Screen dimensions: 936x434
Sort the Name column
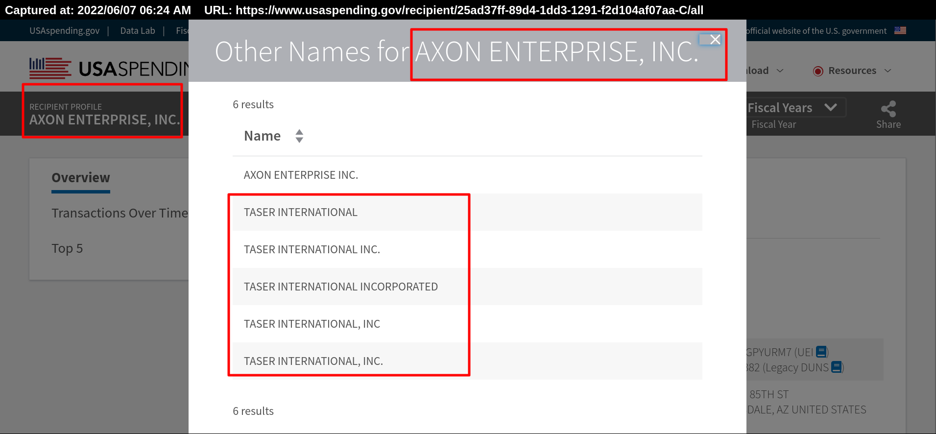pyautogui.click(x=299, y=136)
